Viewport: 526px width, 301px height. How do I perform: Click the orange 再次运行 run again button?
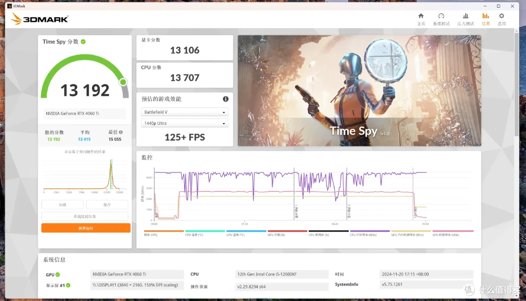[x=86, y=228]
